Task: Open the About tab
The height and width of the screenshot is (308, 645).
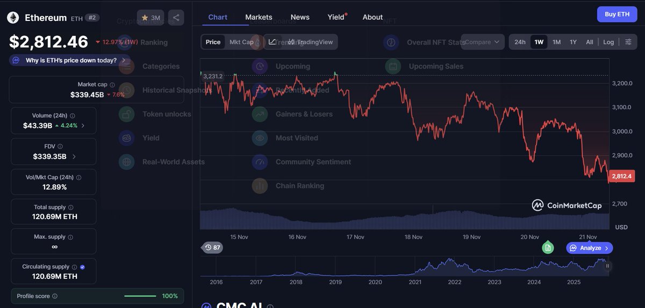Action: [x=372, y=17]
